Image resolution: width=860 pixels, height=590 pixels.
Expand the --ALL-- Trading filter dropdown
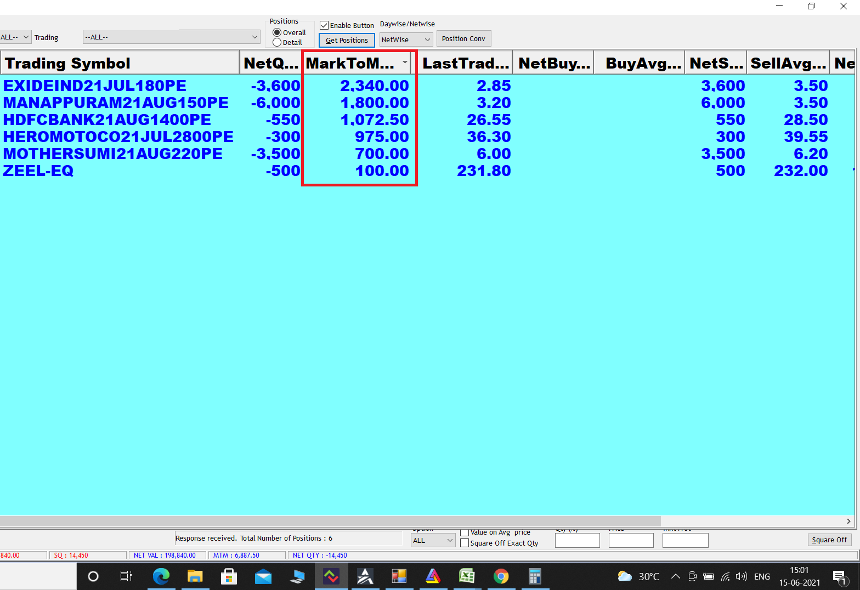pos(171,37)
